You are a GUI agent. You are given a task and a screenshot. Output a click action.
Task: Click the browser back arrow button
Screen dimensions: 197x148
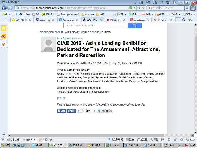[4, 8]
